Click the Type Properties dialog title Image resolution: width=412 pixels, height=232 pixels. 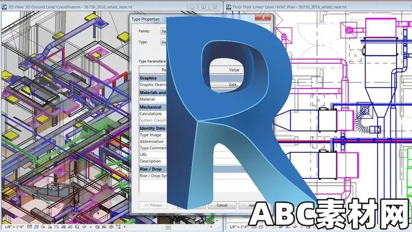click(x=146, y=19)
